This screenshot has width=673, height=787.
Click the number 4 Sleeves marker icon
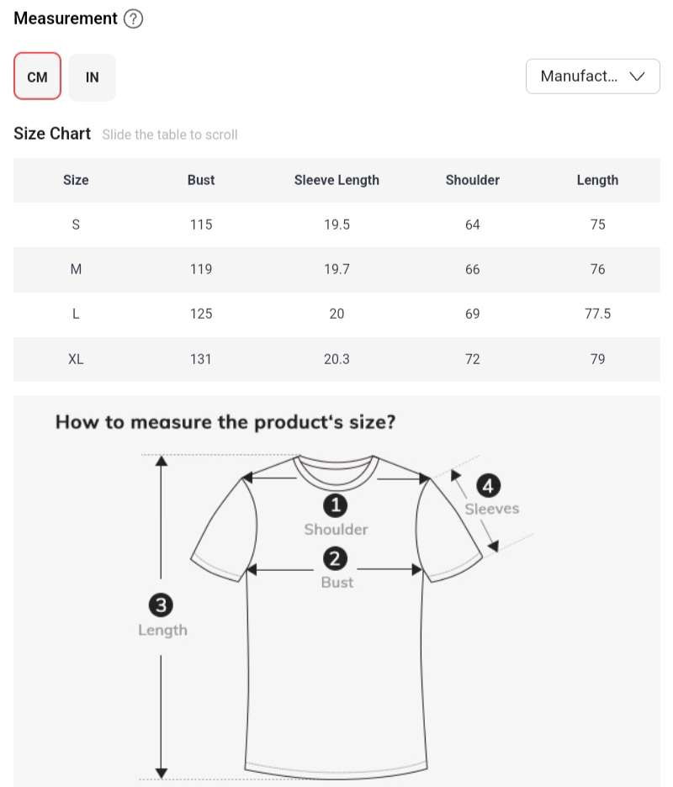pyautogui.click(x=488, y=486)
